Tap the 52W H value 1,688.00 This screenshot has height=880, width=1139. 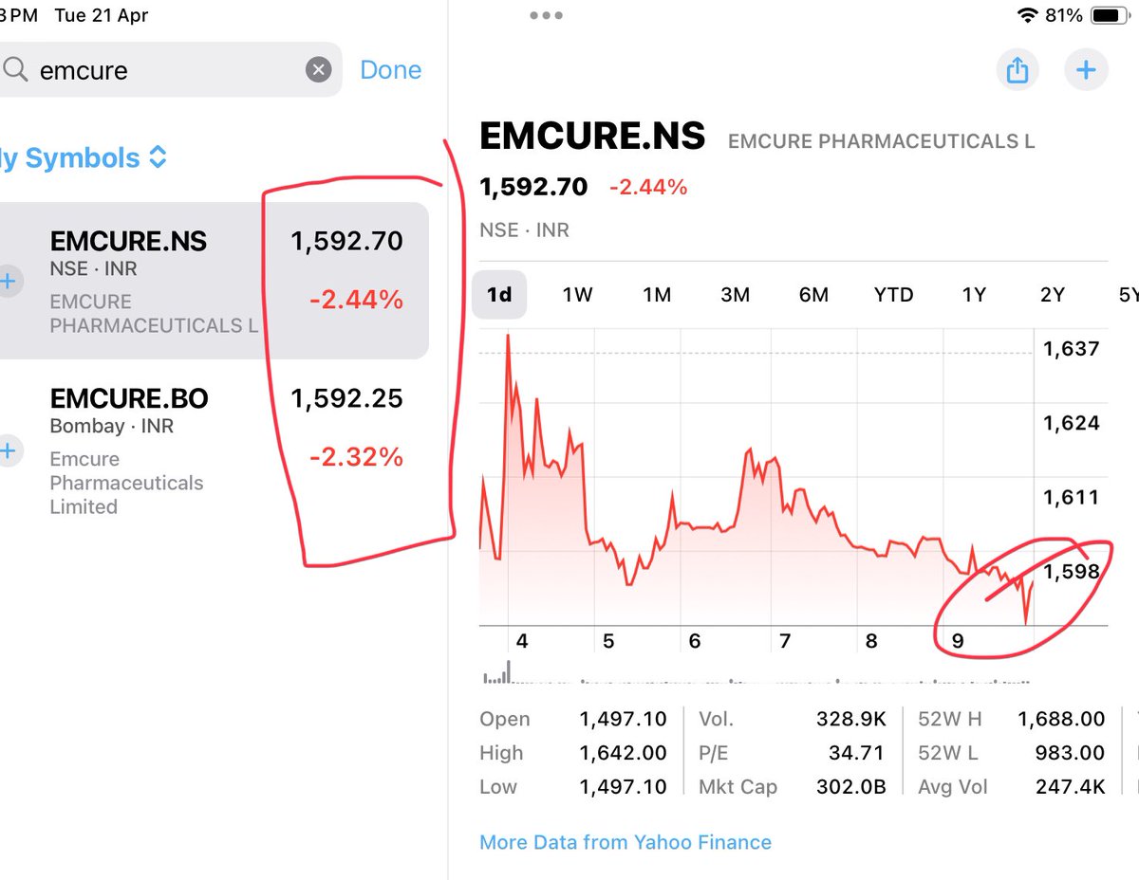coord(1061,720)
